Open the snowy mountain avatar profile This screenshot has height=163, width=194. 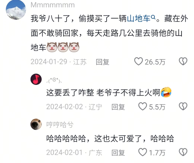click(x=16, y=10)
